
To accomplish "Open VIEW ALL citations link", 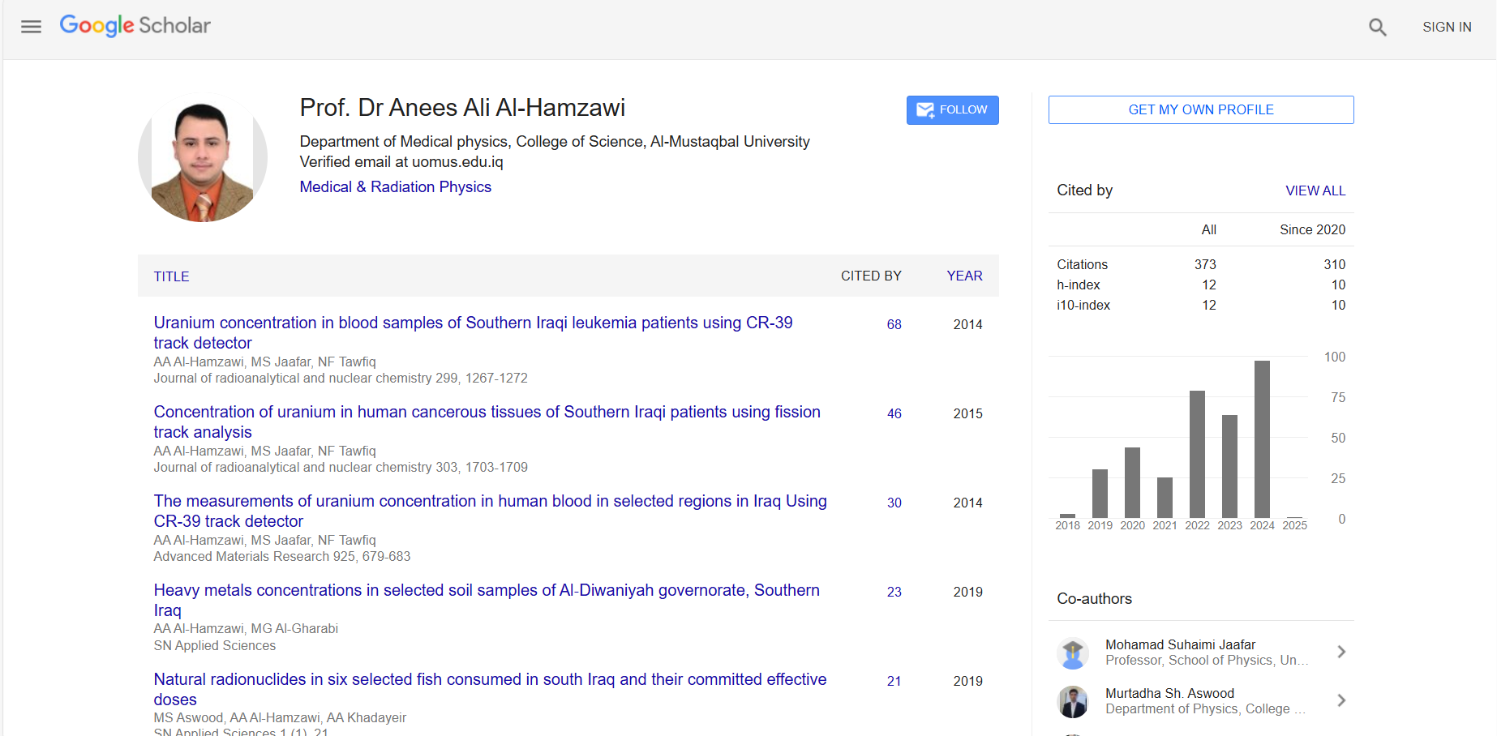I will click(x=1315, y=190).
